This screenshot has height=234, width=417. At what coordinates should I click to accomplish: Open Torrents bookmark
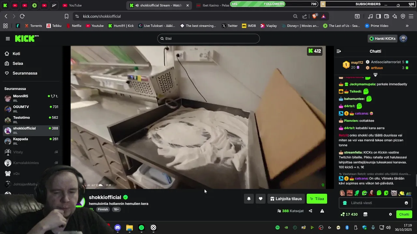pos(33,26)
